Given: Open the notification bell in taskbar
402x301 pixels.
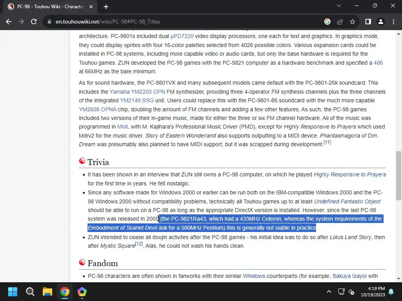Looking at the screenshot, I should click(391, 292).
